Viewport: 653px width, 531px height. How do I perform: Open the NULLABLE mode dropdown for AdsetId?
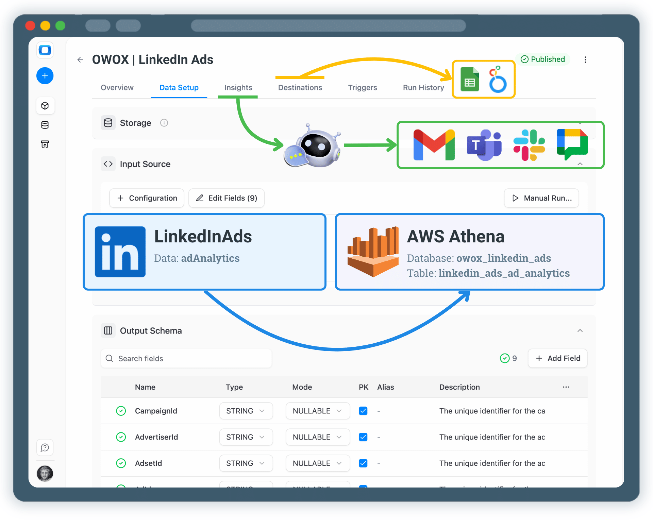[317, 463]
